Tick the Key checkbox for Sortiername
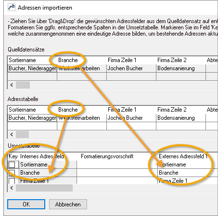Viewport: 218px width, 216px height. [x=12, y=165]
